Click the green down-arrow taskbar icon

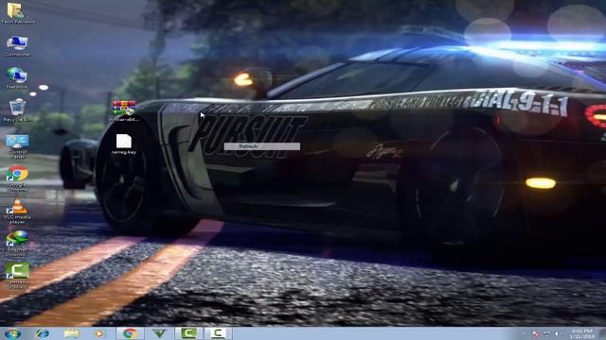click(x=159, y=333)
